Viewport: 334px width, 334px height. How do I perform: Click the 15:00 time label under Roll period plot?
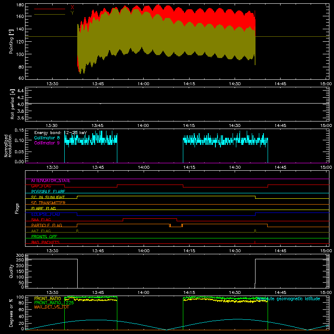tap(326, 126)
